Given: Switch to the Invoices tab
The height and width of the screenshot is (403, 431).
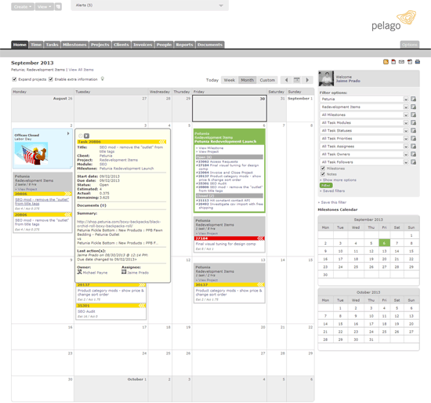Looking at the screenshot, I should (143, 45).
